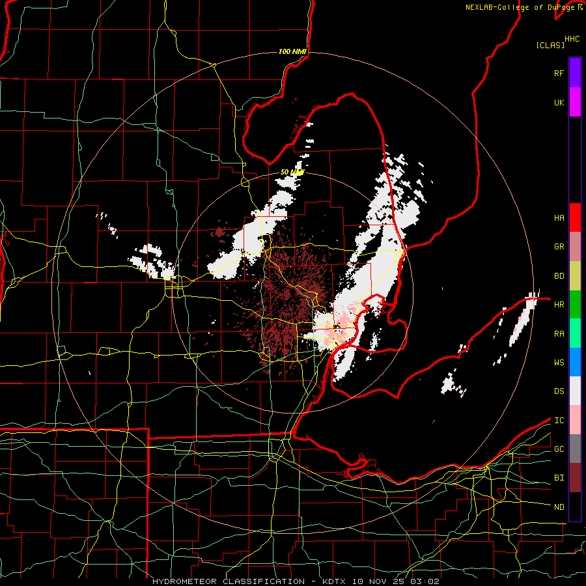The width and height of the screenshot is (586, 586).
Task: Select the HR dark green legend swatch
Action: tap(575, 305)
